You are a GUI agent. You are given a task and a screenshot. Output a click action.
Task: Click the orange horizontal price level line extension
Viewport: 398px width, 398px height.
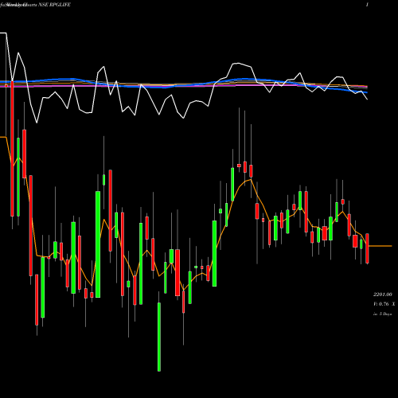[380, 246]
